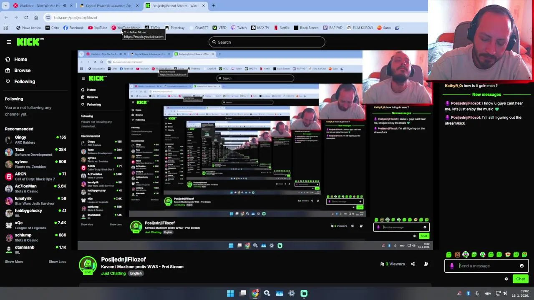Reload the page
Viewport: 534px width, 300px height.
click(x=26, y=17)
